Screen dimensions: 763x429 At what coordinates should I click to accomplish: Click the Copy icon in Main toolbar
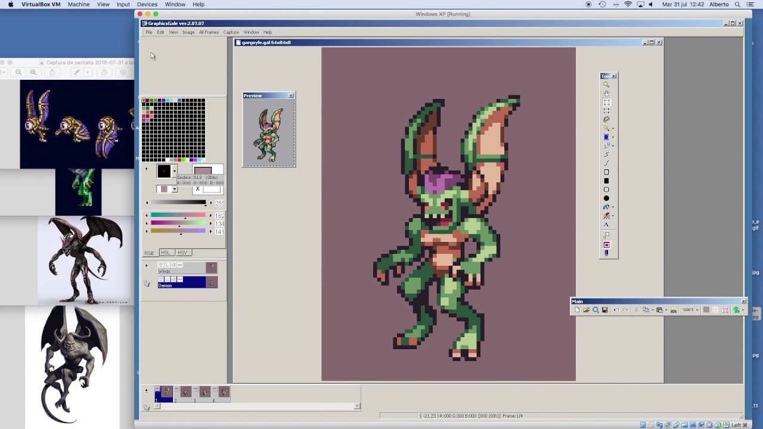646,310
